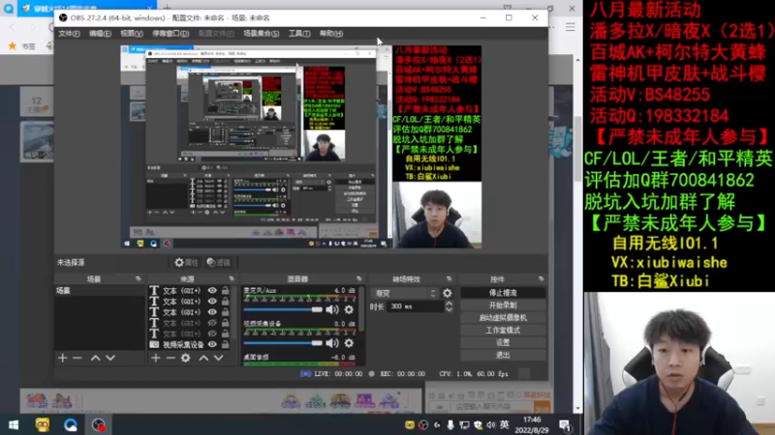Viewport: 775px width, 435px height.
Task: Open source 滤镜 filters button
Action: 219,262
